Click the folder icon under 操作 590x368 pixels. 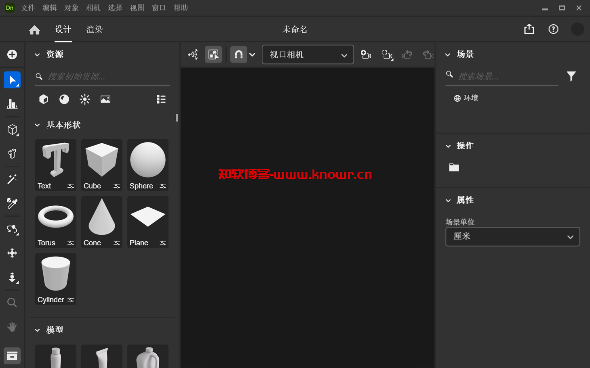[454, 167]
